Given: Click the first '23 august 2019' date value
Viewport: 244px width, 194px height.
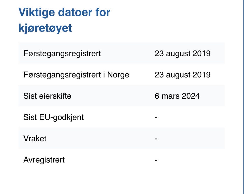Looking at the screenshot, I should (182, 53).
